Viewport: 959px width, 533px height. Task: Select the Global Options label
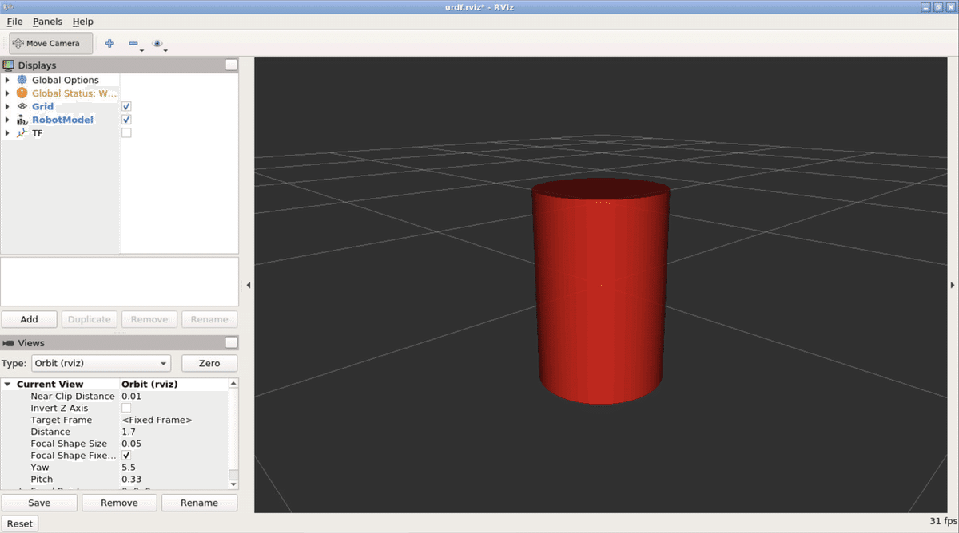66,80
